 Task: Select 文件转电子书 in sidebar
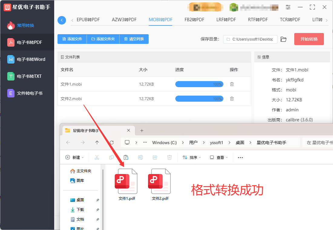coord(27,93)
